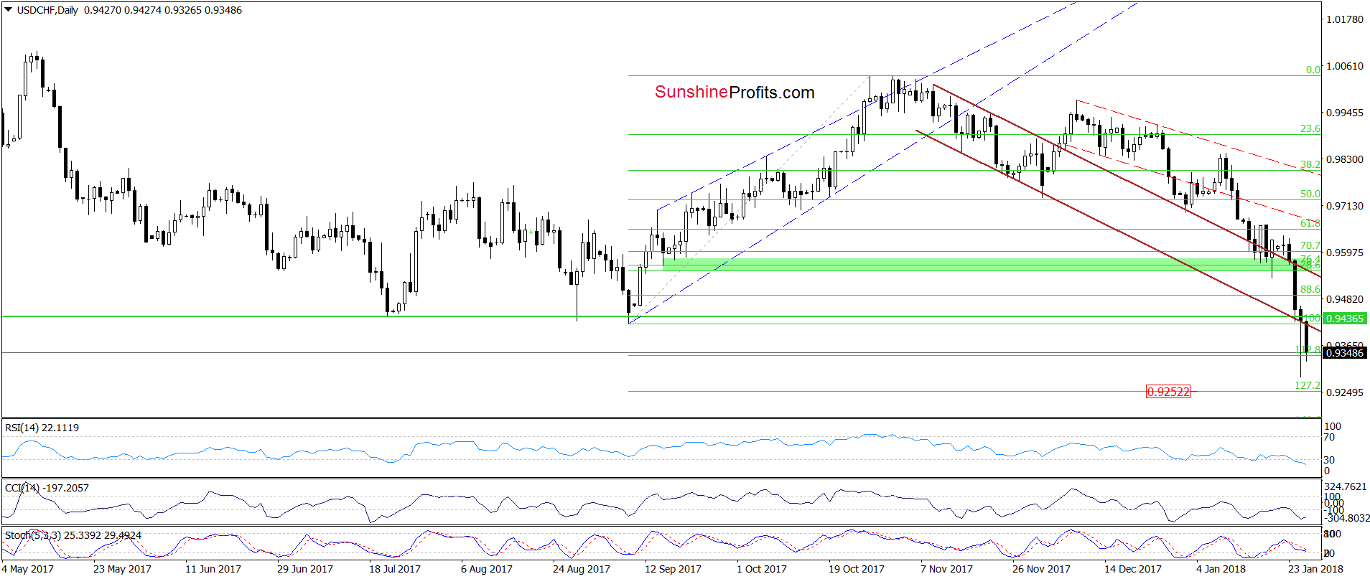The height and width of the screenshot is (579, 1370).
Task: Click the 0.94820 price axis value
Action: [x=1344, y=299]
